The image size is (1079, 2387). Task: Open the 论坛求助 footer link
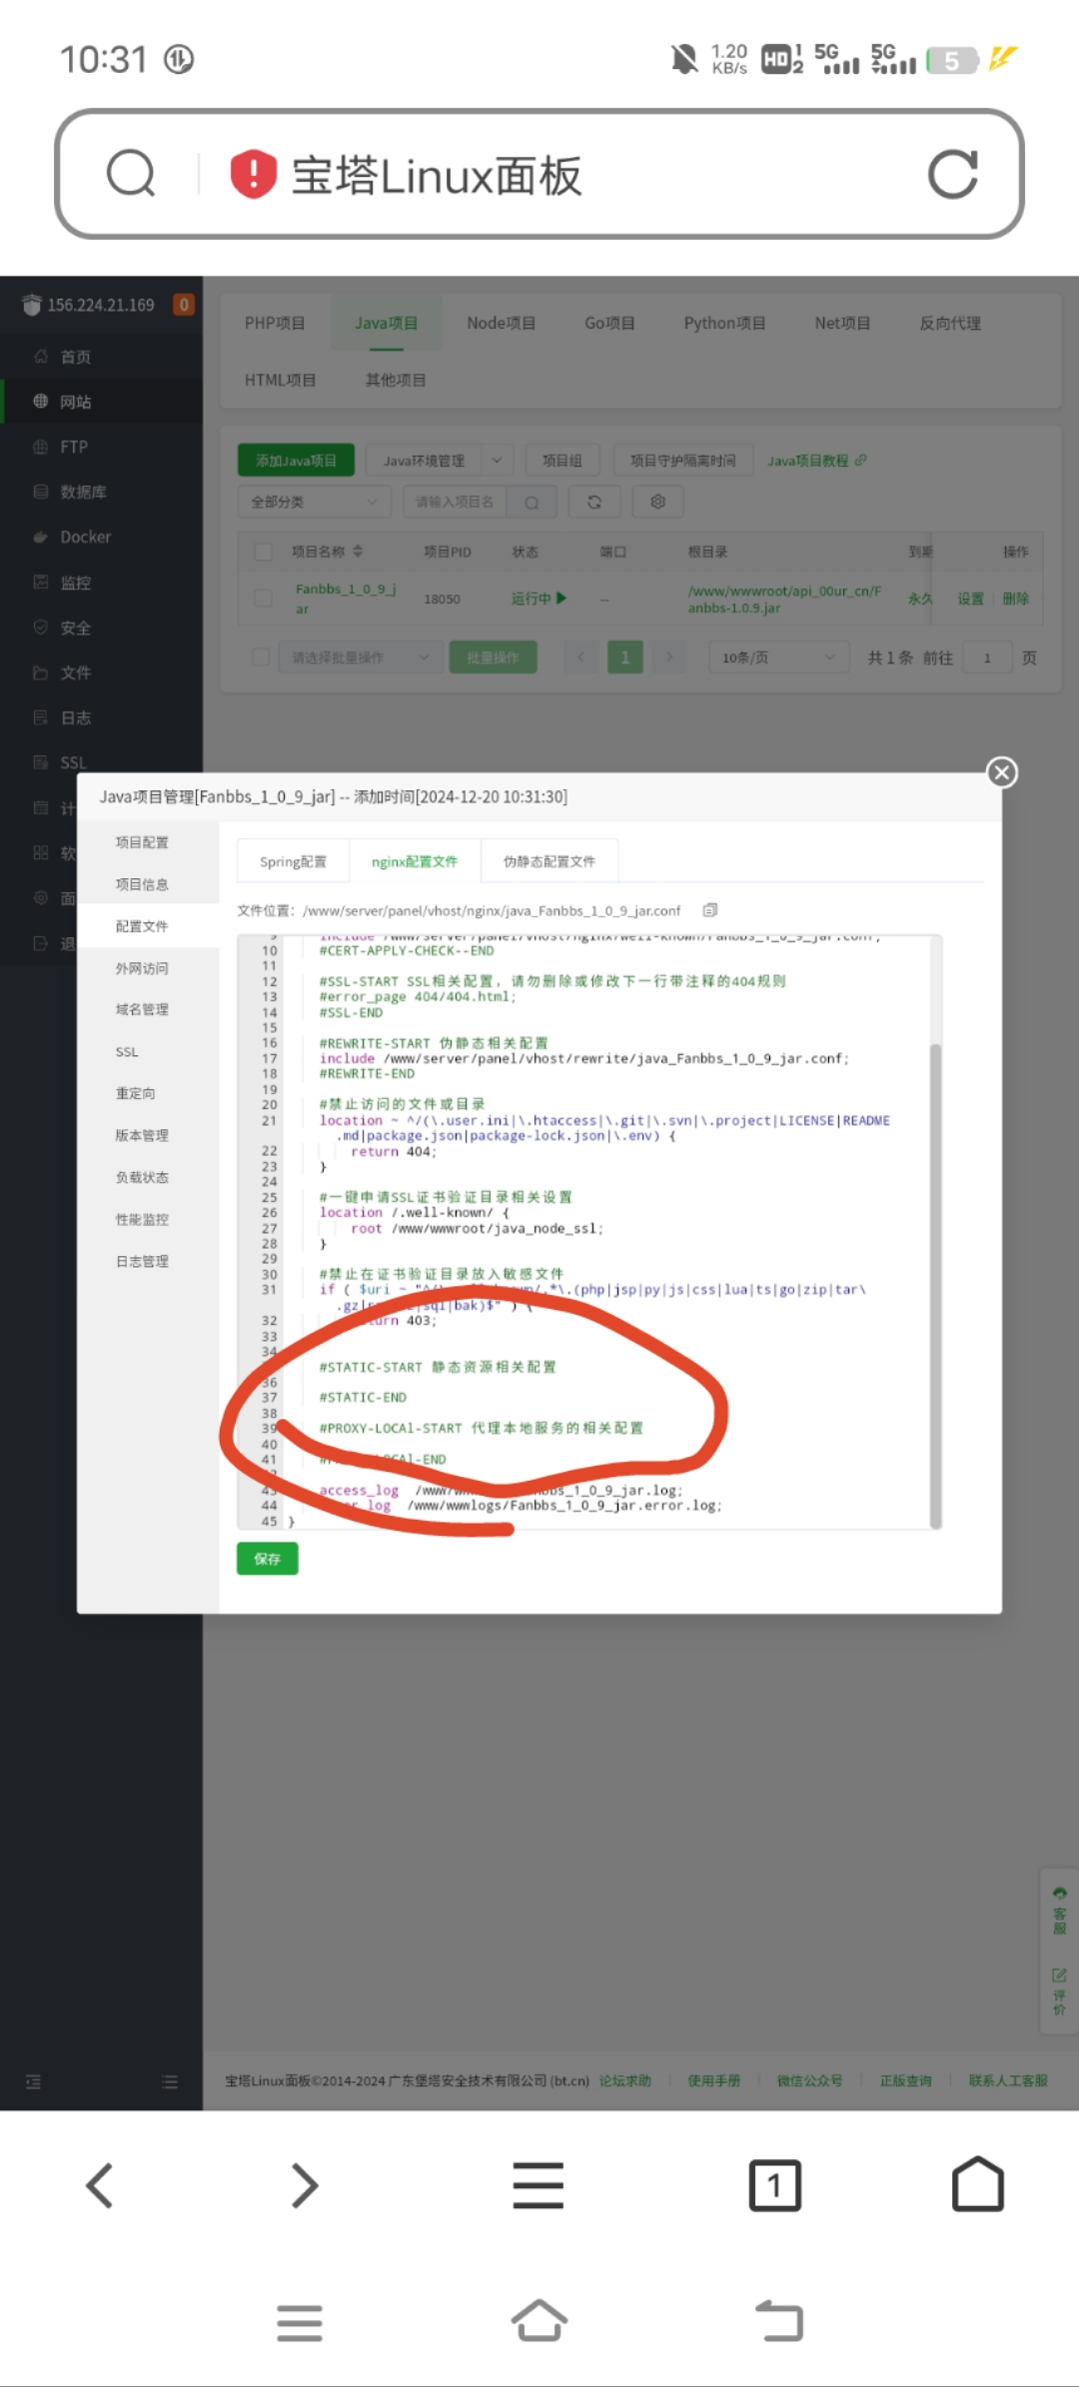624,2080
